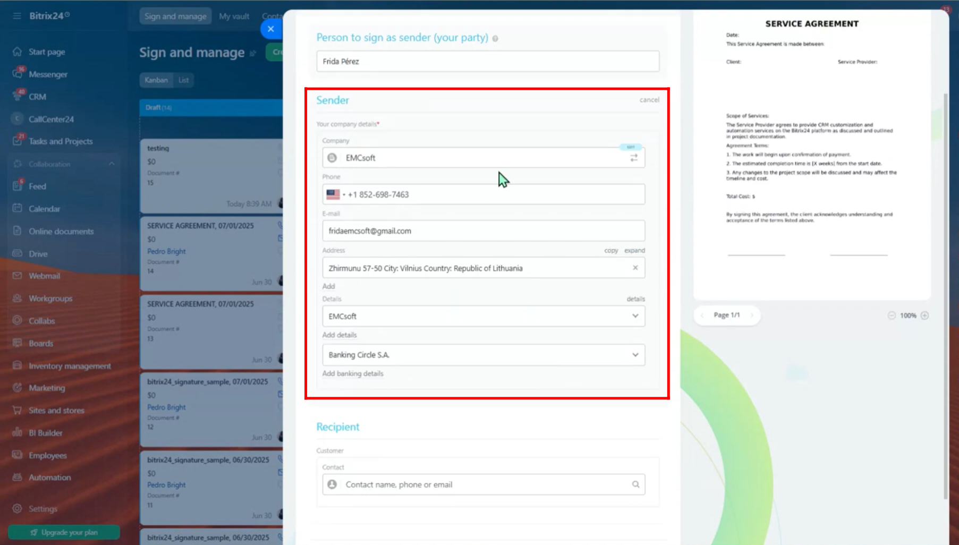The height and width of the screenshot is (545, 959).
Task: Click the Service Agreement preview page
Action: point(812,155)
